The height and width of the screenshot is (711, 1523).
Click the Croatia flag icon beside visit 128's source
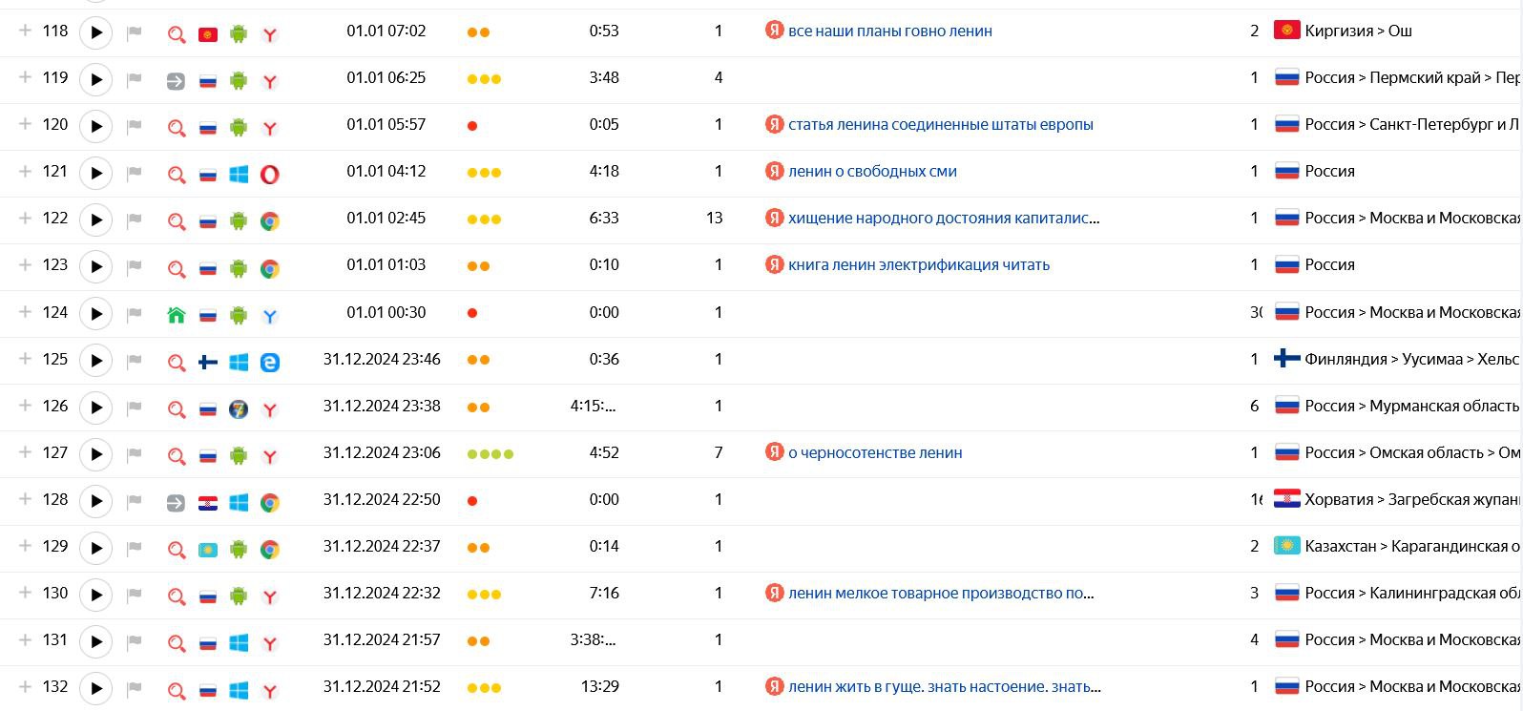click(x=207, y=503)
